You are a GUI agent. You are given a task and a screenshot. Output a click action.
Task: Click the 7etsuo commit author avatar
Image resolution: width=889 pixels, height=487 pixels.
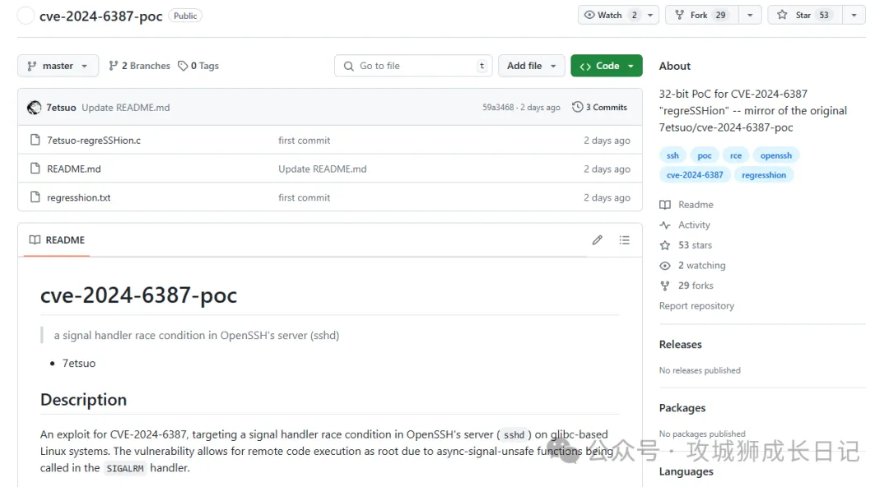tap(34, 107)
